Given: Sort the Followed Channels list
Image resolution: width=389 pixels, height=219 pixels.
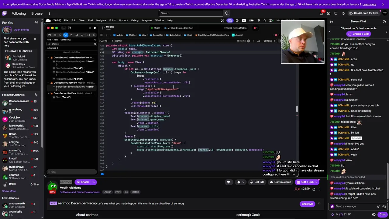Looking at the screenshot, I should click(x=36, y=95).
